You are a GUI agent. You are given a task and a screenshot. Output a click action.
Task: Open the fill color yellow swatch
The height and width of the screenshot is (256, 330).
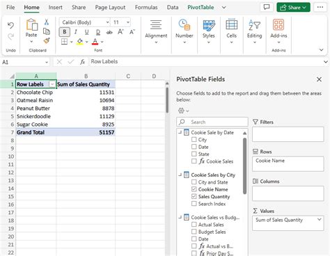pyautogui.click(x=80, y=42)
